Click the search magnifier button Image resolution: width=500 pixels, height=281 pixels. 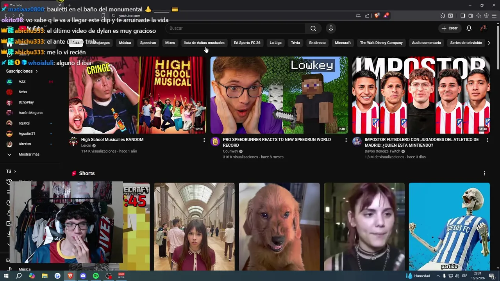(x=313, y=28)
